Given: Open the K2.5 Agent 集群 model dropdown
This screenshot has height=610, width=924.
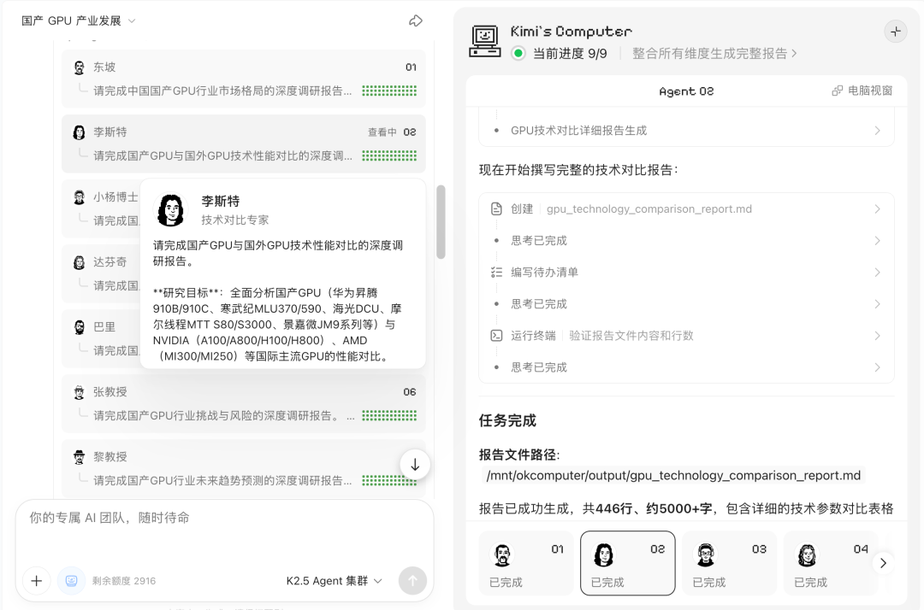Looking at the screenshot, I should click(x=335, y=581).
